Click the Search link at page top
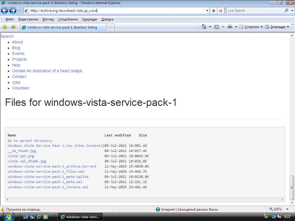 tap(7, 36)
